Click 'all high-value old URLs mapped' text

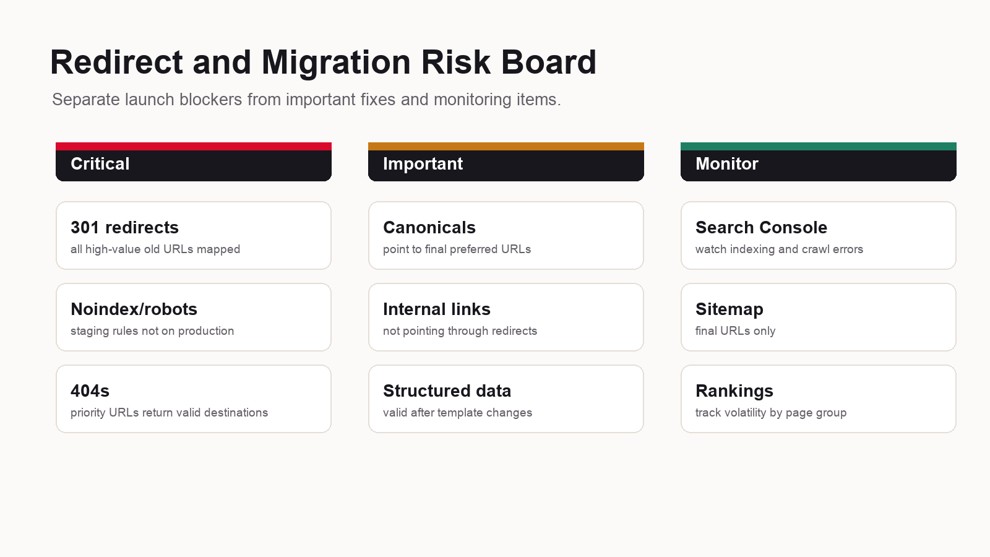coord(155,249)
